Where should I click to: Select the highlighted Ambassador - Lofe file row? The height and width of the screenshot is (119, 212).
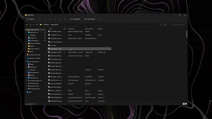pos(79,49)
